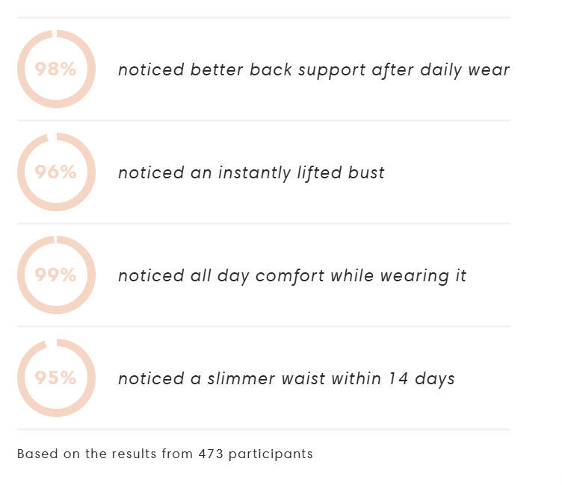Click the 95% percentage label

pyautogui.click(x=56, y=378)
